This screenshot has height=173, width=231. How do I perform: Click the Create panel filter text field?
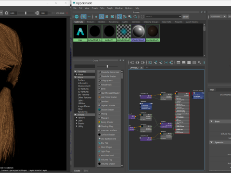85,66
